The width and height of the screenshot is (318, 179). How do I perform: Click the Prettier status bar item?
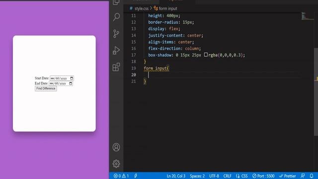287,176
